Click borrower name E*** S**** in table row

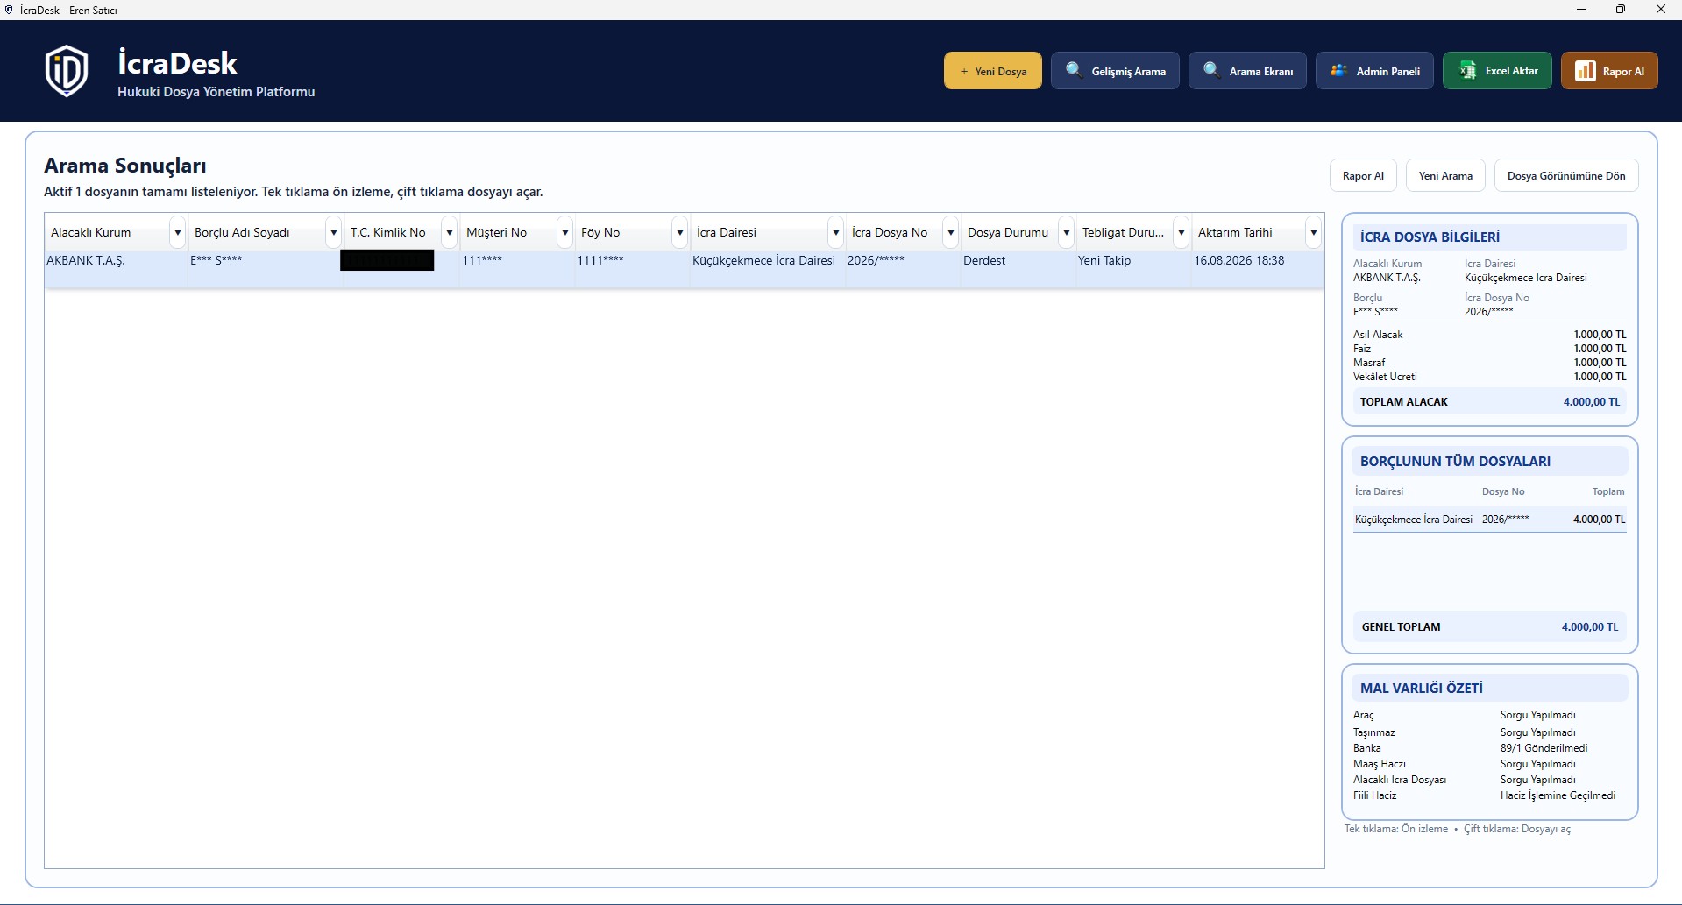tap(264, 269)
